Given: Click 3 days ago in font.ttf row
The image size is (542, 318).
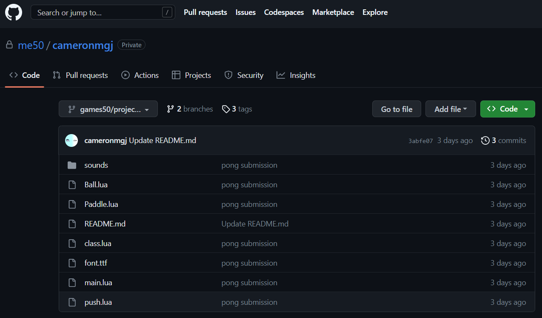Looking at the screenshot, I should (x=508, y=263).
